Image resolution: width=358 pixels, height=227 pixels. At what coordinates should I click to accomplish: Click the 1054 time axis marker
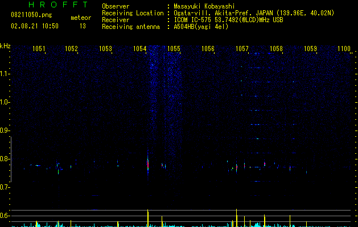[139, 49]
